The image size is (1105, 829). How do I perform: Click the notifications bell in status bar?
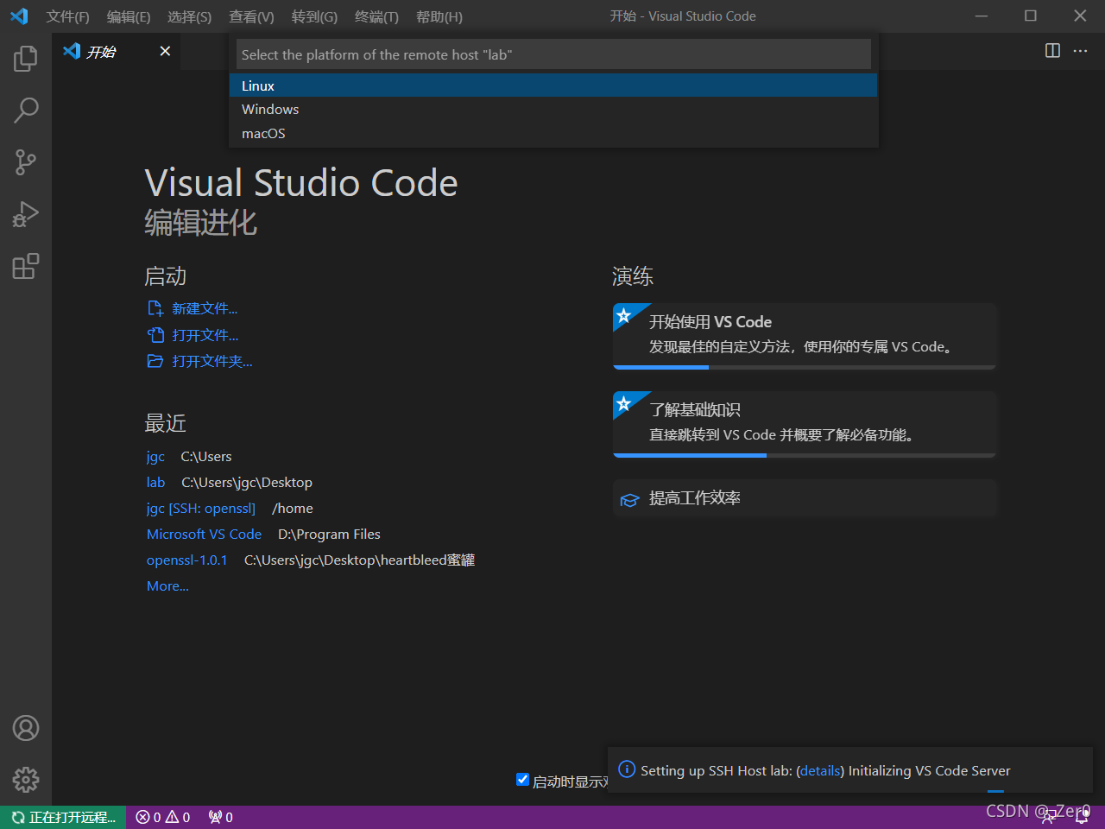click(x=1082, y=817)
